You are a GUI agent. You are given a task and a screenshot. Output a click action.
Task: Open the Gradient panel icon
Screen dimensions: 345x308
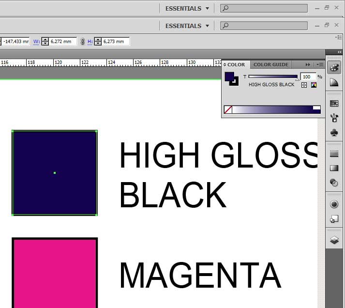(334, 168)
